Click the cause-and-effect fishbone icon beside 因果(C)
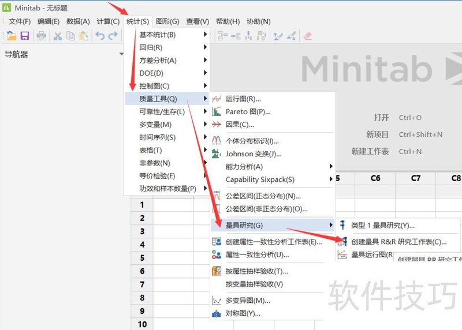Viewport: 462px width, 330px height. click(217, 125)
